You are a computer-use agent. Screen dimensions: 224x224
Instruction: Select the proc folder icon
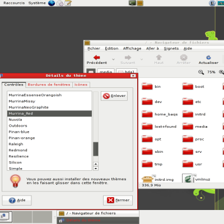point(188,139)
